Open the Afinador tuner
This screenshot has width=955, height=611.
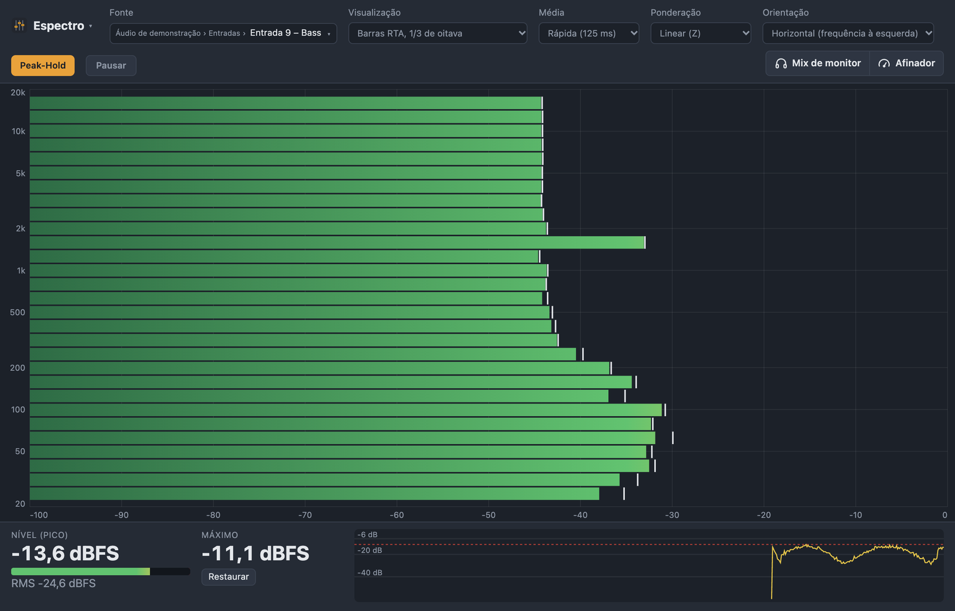coord(907,63)
